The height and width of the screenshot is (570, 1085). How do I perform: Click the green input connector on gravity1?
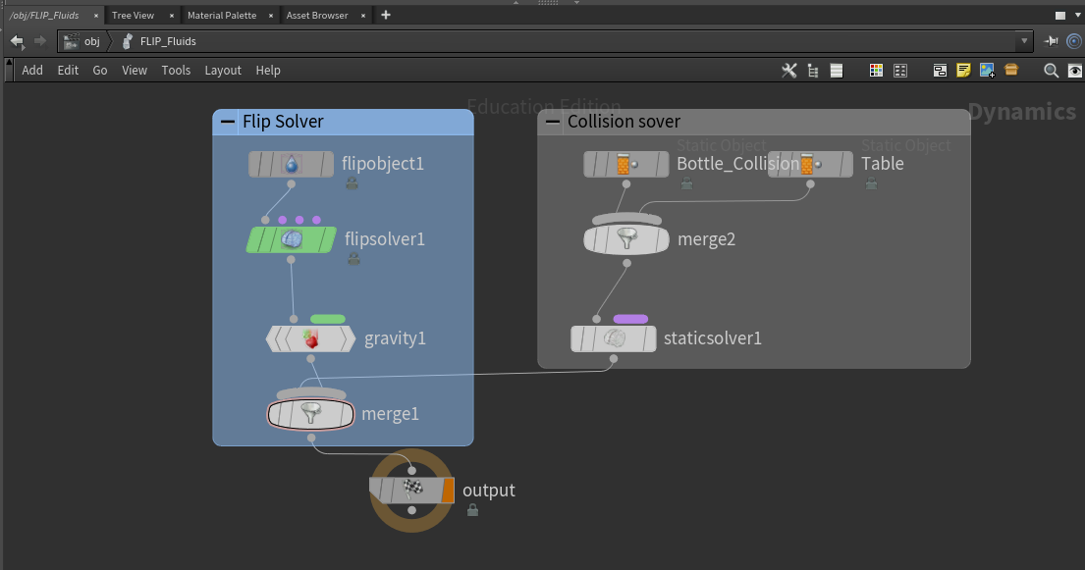328,319
